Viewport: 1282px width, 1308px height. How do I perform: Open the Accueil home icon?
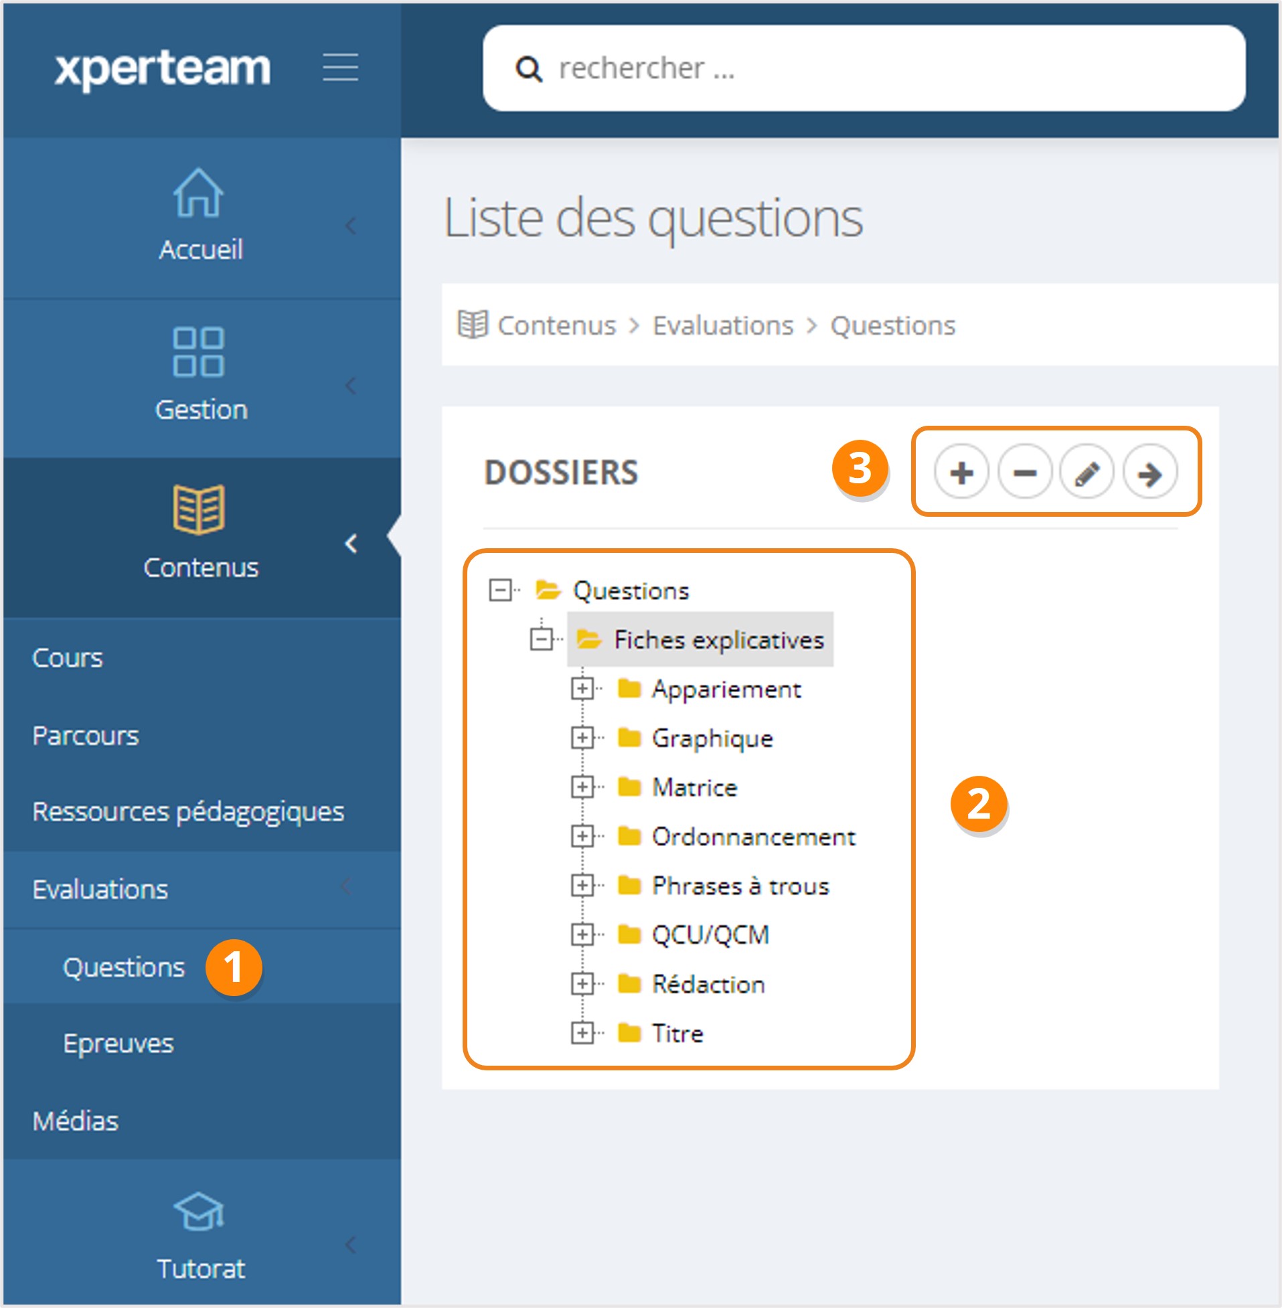click(x=198, y=193)
